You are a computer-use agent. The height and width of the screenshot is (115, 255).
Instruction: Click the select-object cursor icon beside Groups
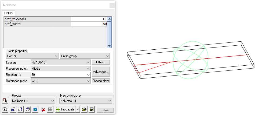tap(5, 101)
